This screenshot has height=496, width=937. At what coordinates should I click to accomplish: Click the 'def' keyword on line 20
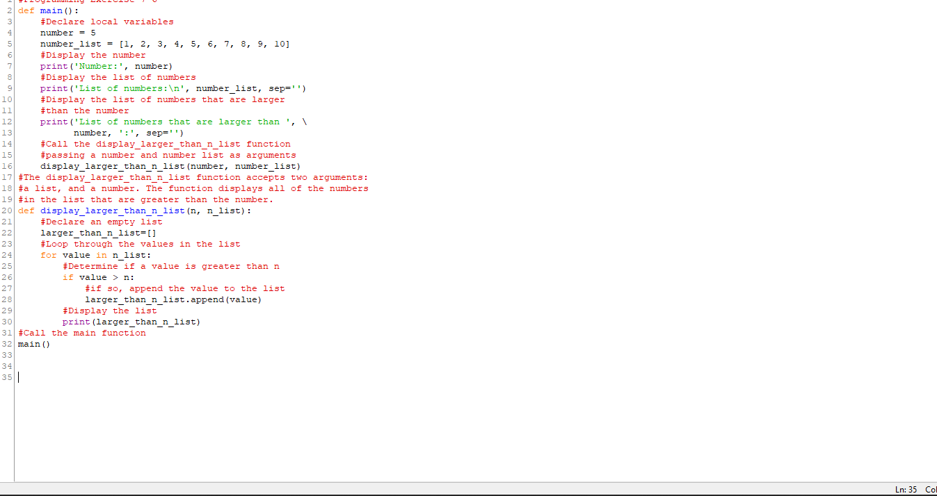coord(26,210)
